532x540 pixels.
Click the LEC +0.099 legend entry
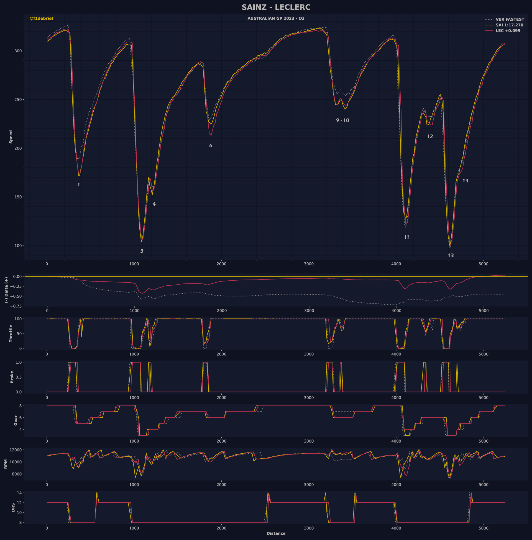click(508, 31)
